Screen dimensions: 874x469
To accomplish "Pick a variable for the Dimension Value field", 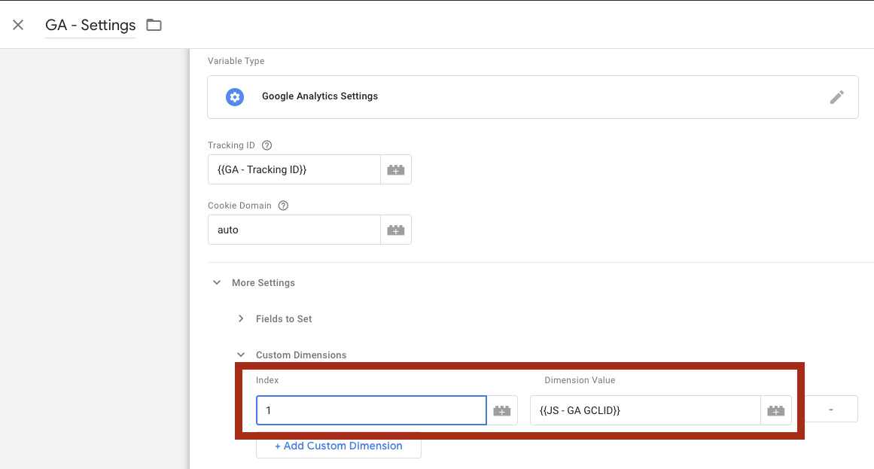I will pos(776,411).
